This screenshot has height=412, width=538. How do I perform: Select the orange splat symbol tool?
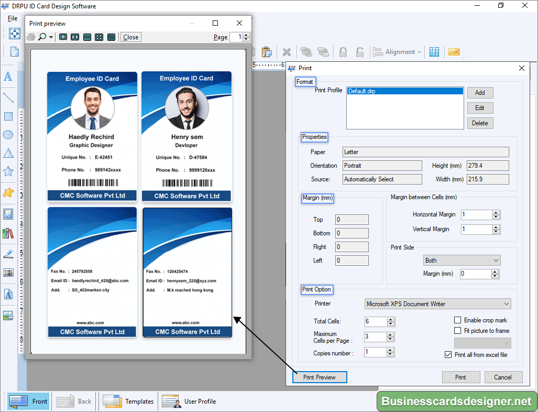click(8, 192)
